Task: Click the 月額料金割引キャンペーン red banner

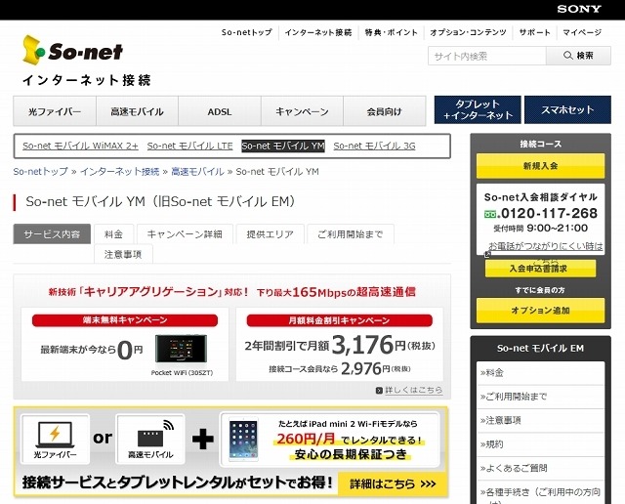Action: [339, 320]
